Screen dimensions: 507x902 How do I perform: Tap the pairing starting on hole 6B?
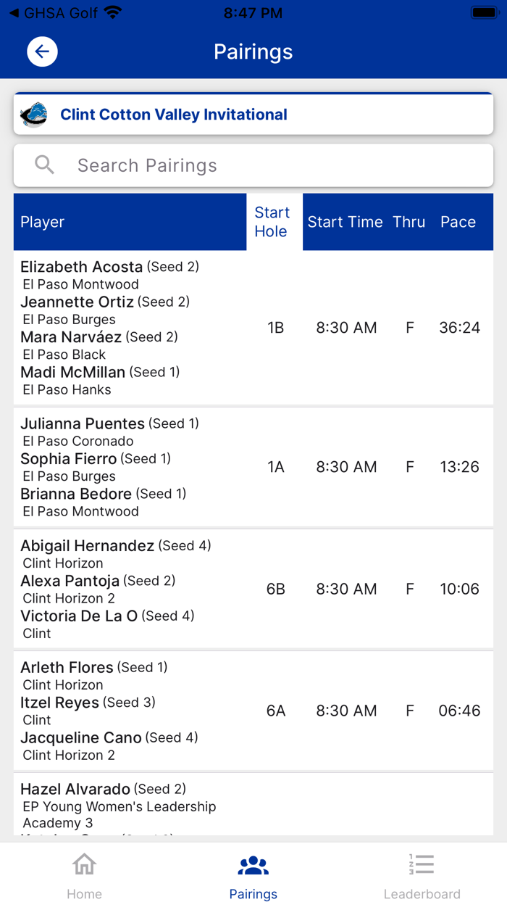[253, 589]
